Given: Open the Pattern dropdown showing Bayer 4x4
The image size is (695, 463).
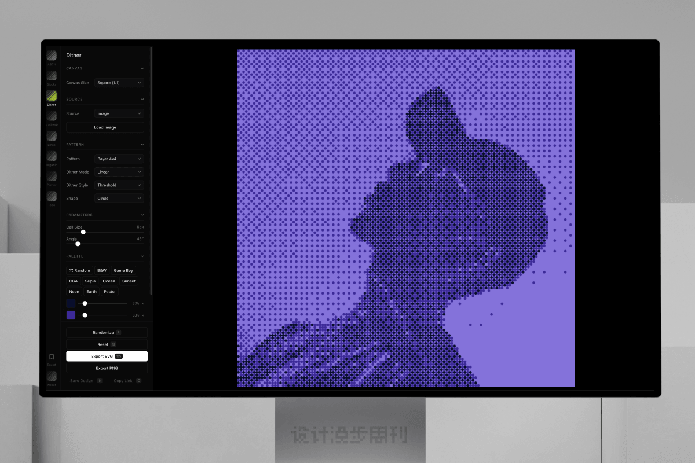Looking at the screenshot, I should point(119,159).
